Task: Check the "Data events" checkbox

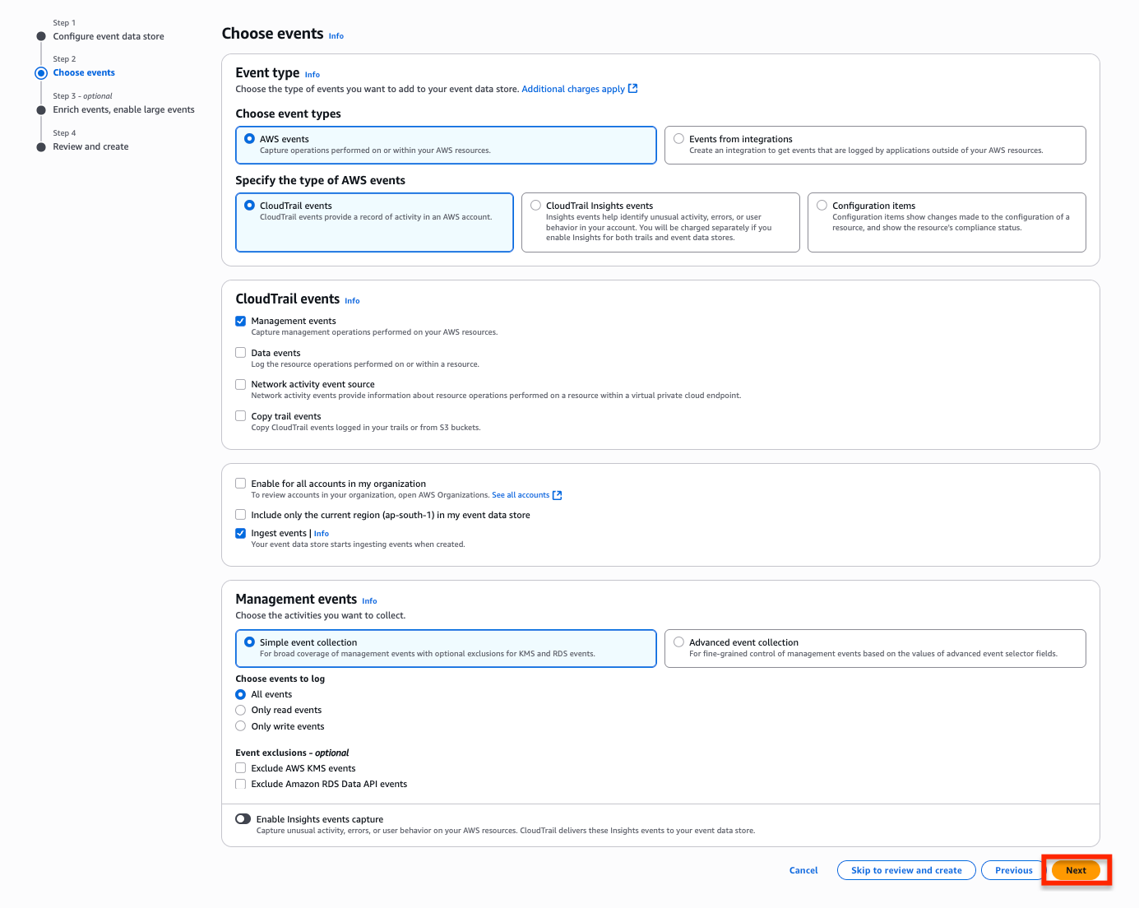Action: pyautogui.click(x=240, y=352)
